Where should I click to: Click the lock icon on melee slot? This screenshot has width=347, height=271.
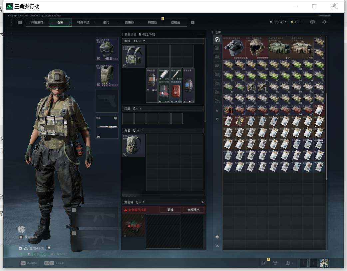[x=98, y=136]
